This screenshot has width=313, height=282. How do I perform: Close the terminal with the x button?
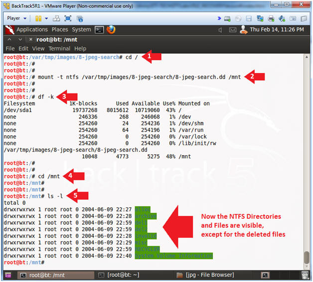pyautogui.click(x=30, y=39)
